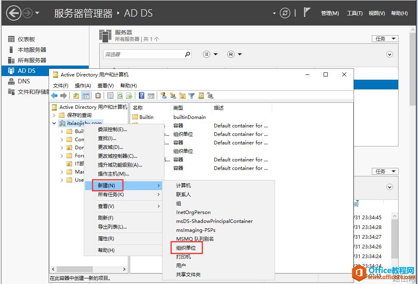Click the Create new user toolbar icon
The height and width of the screenshot is (284, 418).
164,95
